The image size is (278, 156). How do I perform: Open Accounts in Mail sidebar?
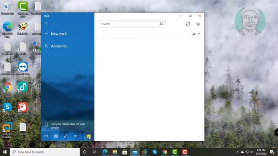click(56, 46)
